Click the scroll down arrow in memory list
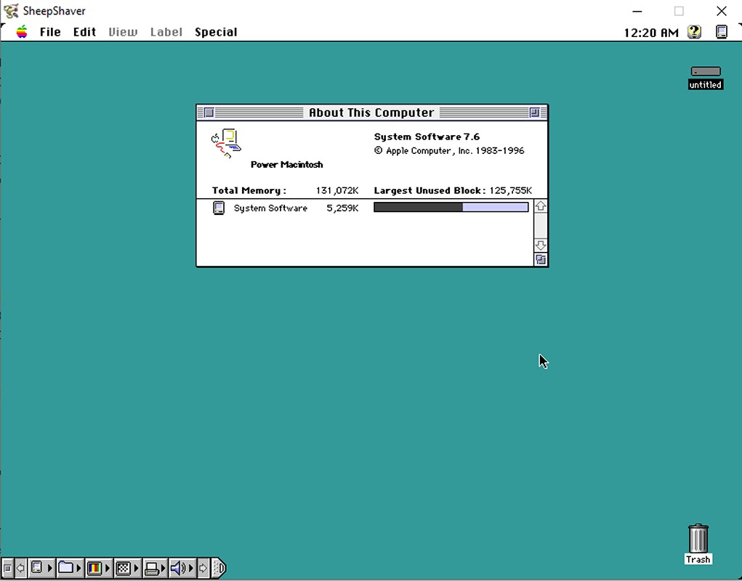Viewport: 742px width, 581px height. coord(541,245)
